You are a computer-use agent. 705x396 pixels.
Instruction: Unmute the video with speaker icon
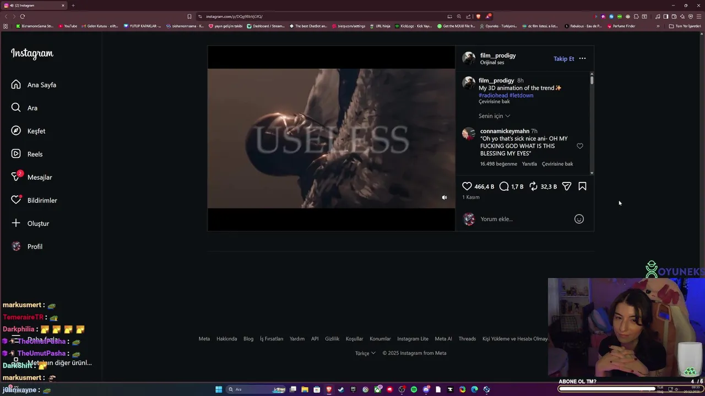(444, 197)
